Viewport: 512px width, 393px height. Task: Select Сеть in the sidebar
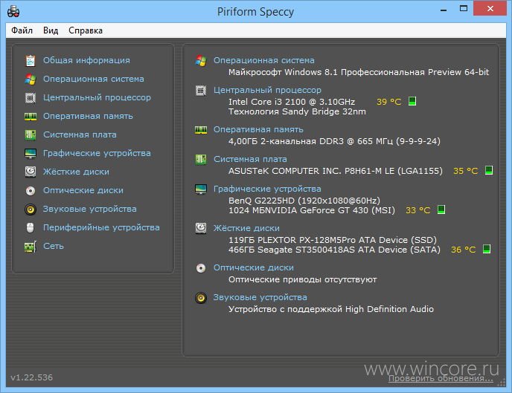point(54,246)
